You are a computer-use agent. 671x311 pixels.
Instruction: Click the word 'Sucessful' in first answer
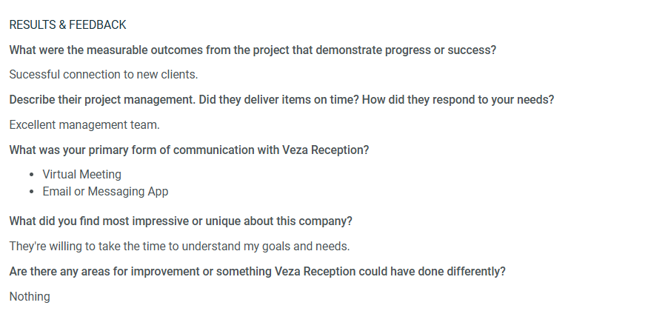point(35,75)
